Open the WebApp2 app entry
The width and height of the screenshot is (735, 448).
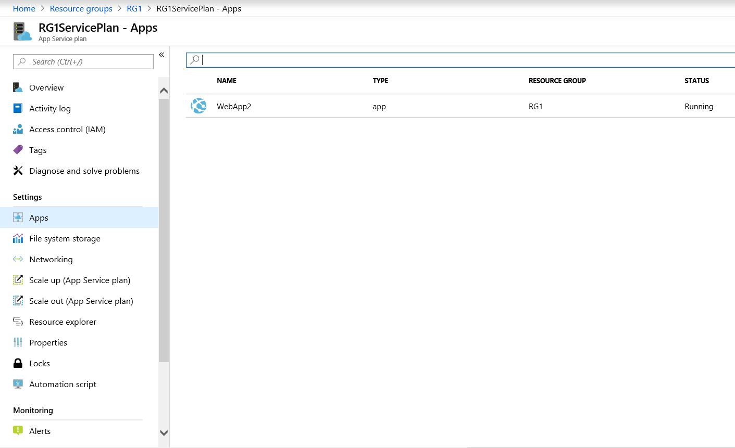234,106
